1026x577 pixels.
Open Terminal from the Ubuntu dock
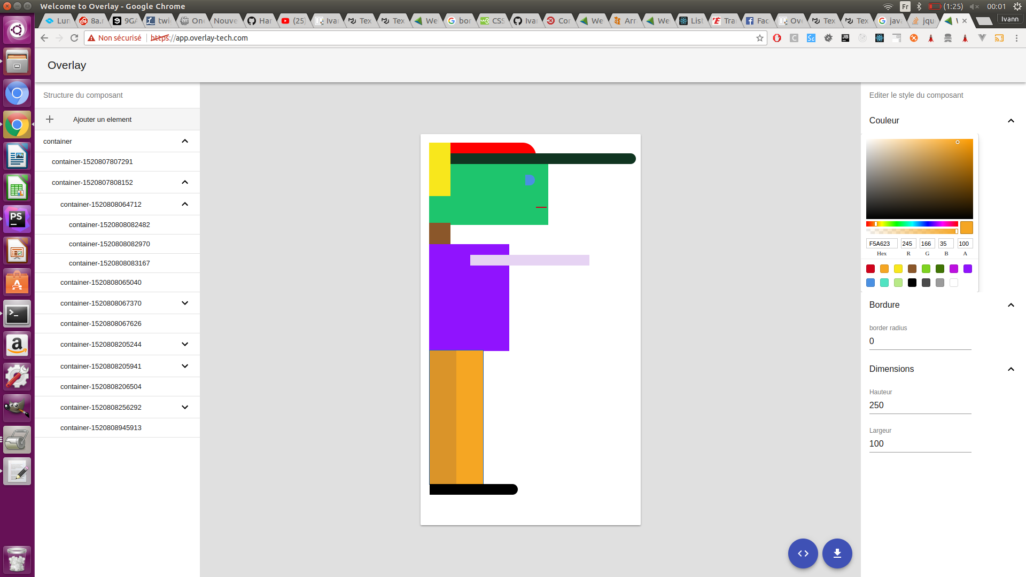pyautogui.click(x=17, y=314)
